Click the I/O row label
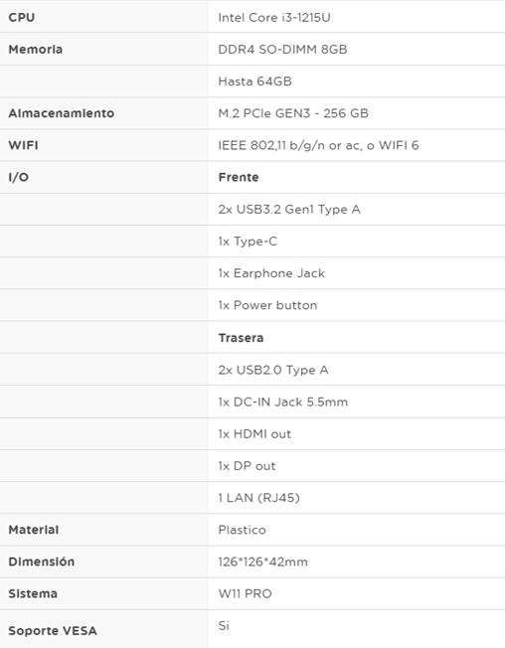The width and height of the screenshot is (505, 648). tap(19, 177)
